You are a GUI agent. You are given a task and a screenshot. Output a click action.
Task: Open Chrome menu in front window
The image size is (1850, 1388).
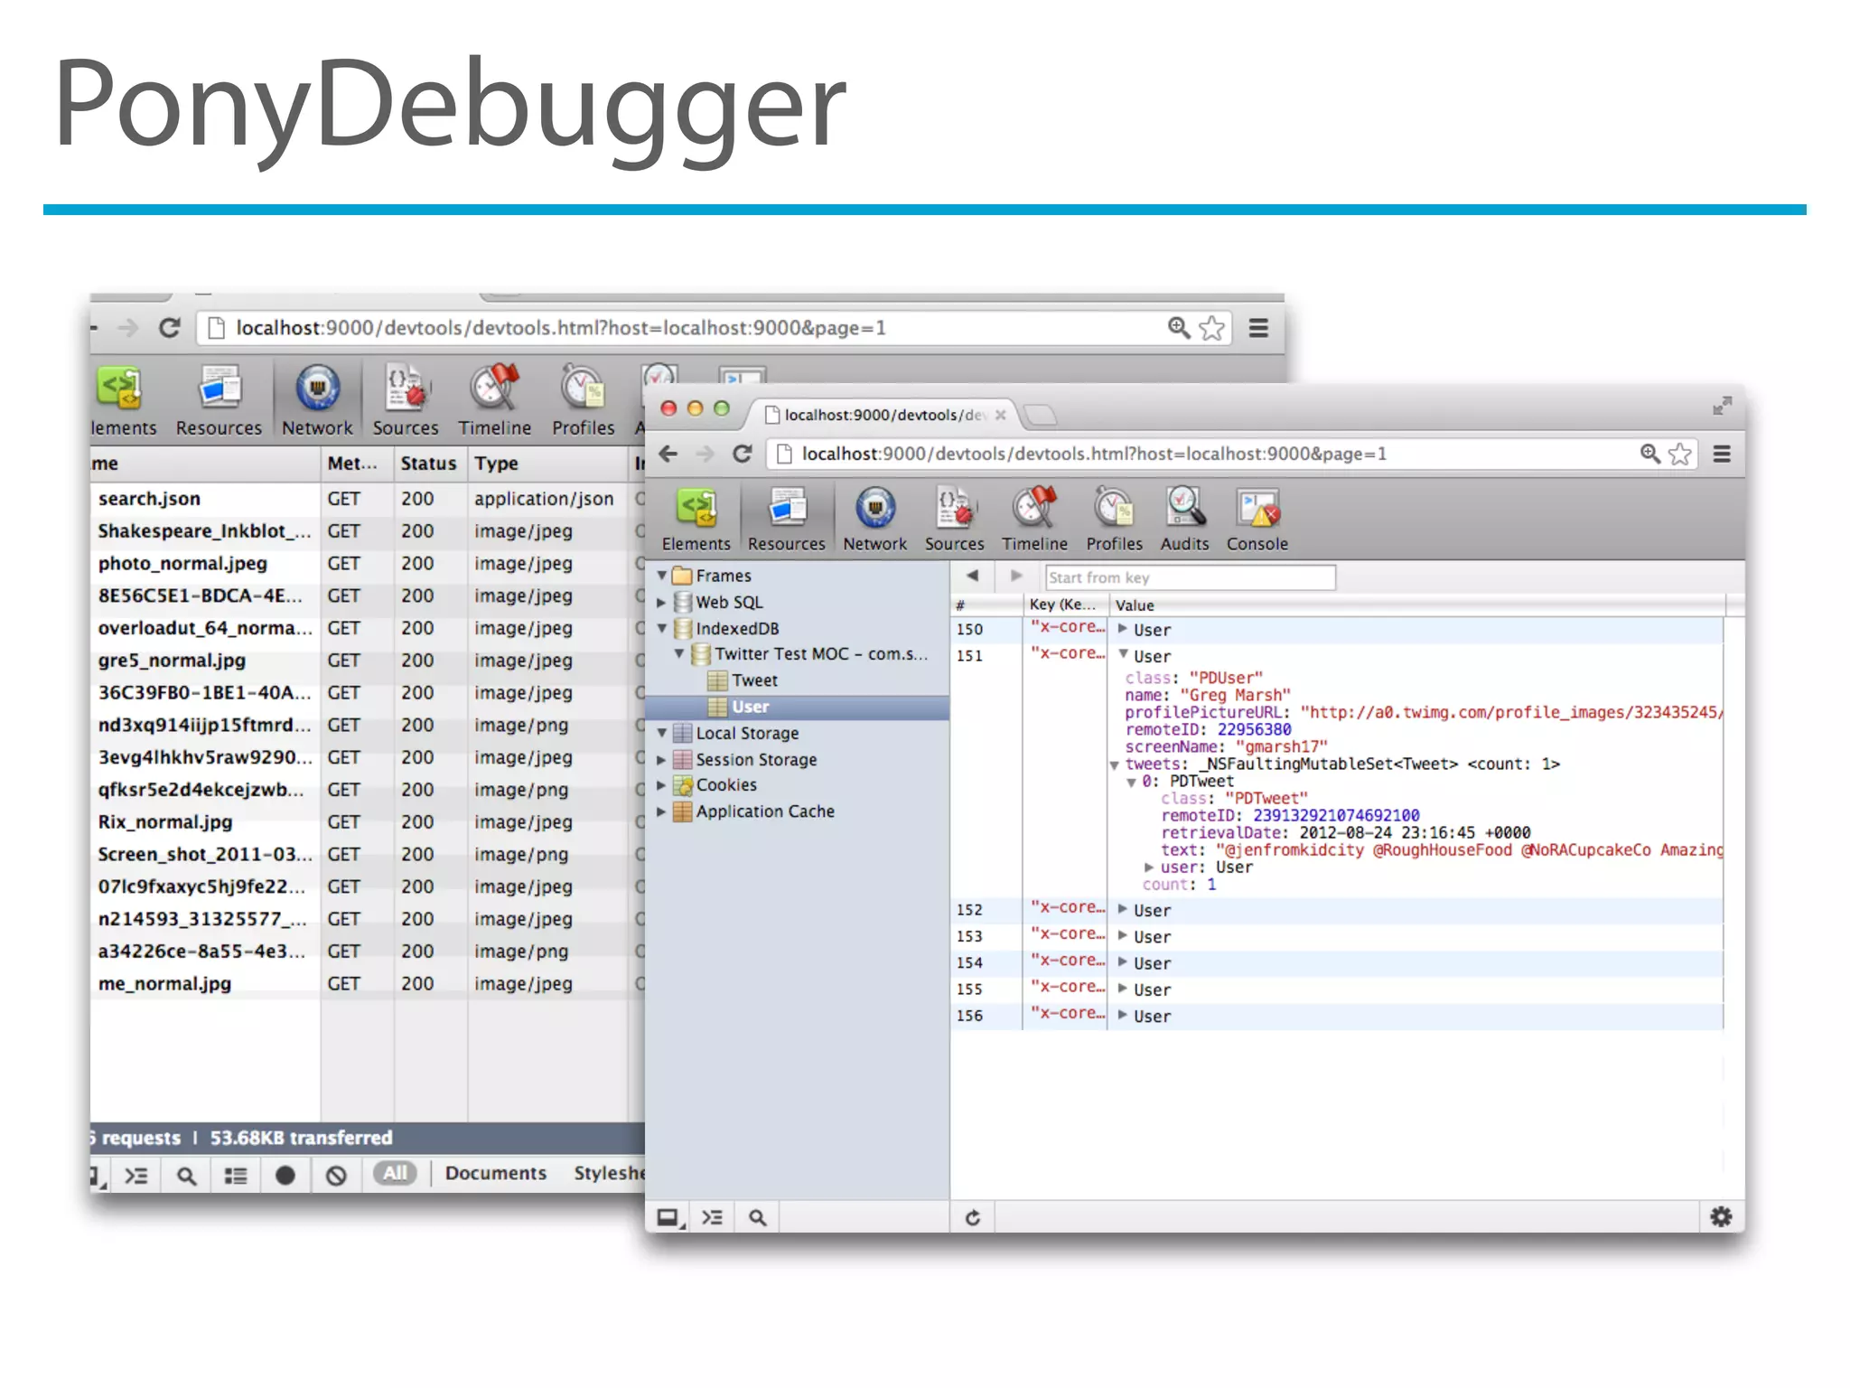click(1723, 454)
